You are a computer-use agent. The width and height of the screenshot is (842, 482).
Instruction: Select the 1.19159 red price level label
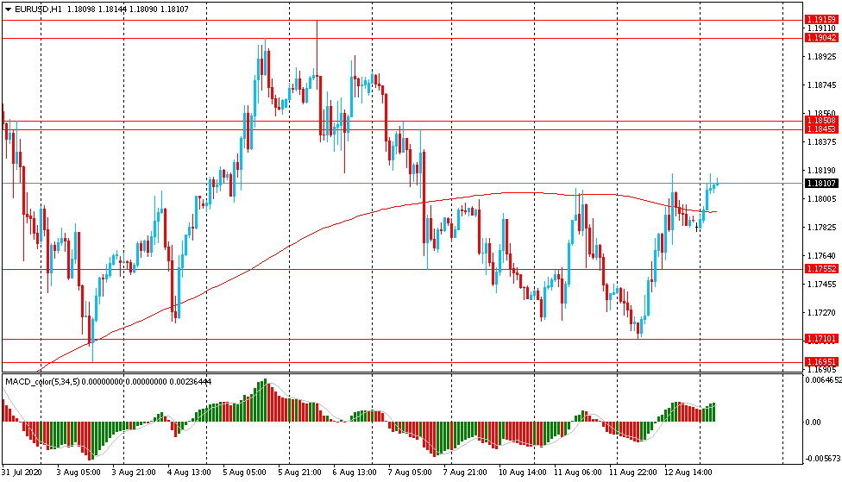tap(821, 20)
